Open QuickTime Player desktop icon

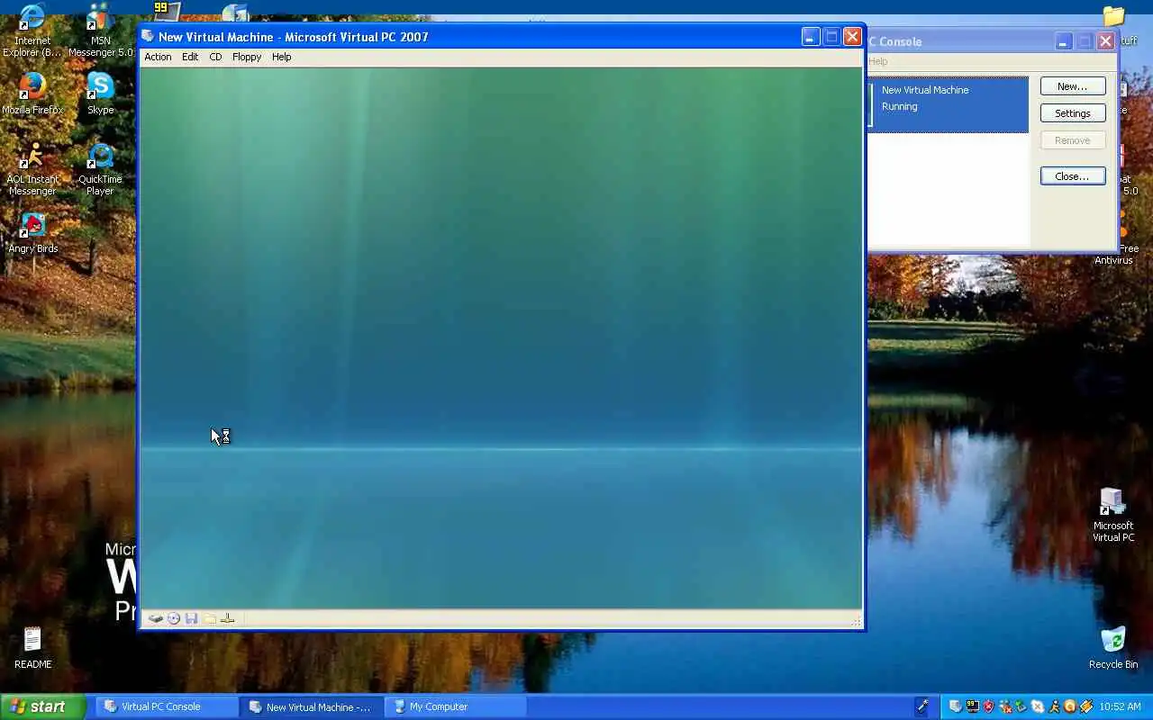pyautogui.click(x=100, y=169)
